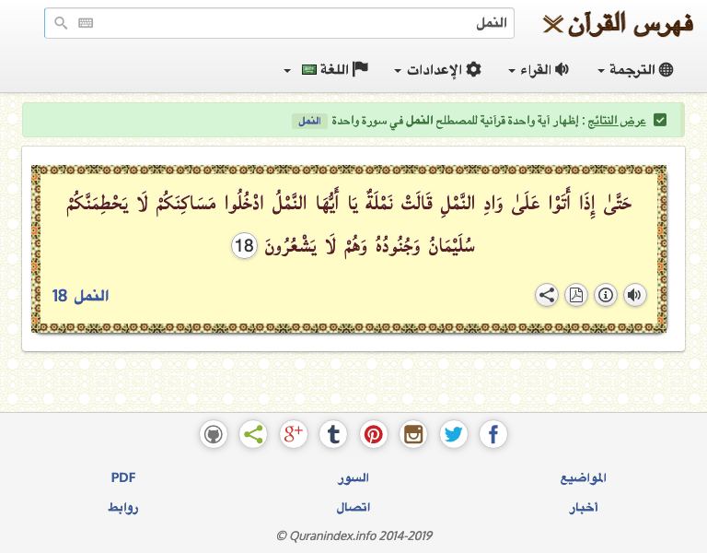Export the verse as PDF icon
The image size is (707, 553).
click(575, 295)
